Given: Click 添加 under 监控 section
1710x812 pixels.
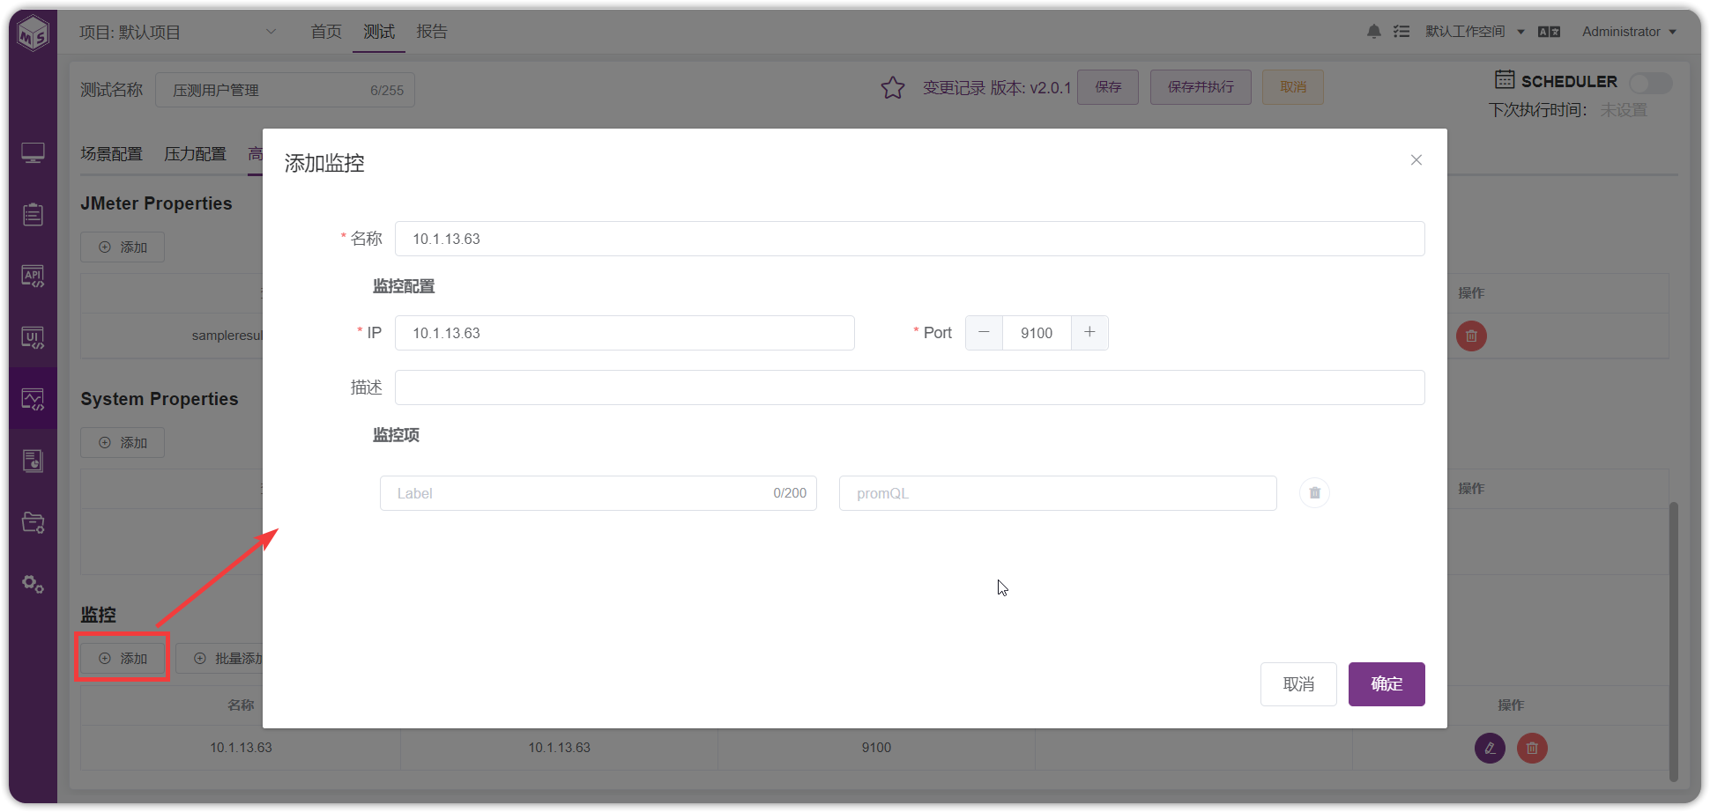Looking at the screenshot, I should point(123,659).
